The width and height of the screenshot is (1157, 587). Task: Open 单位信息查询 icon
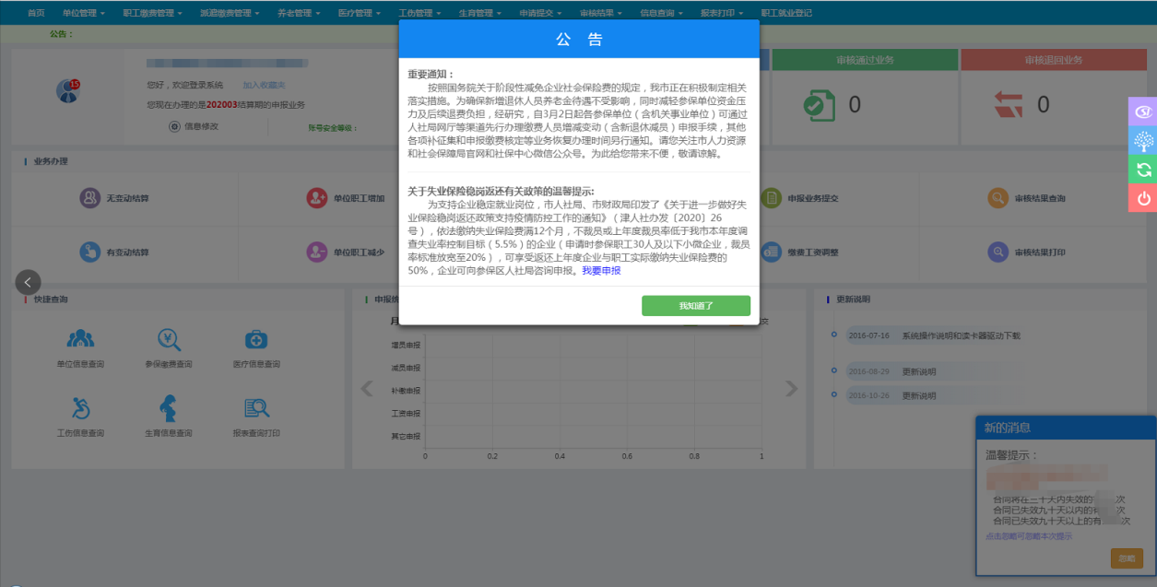[x=80, y=339]
